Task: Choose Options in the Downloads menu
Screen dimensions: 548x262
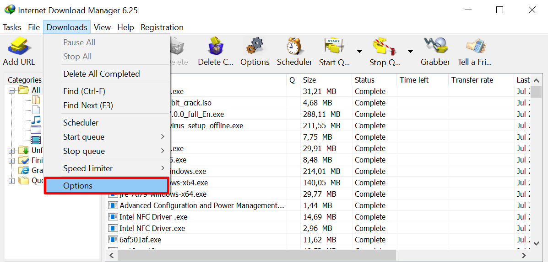Action: (107, 186)
